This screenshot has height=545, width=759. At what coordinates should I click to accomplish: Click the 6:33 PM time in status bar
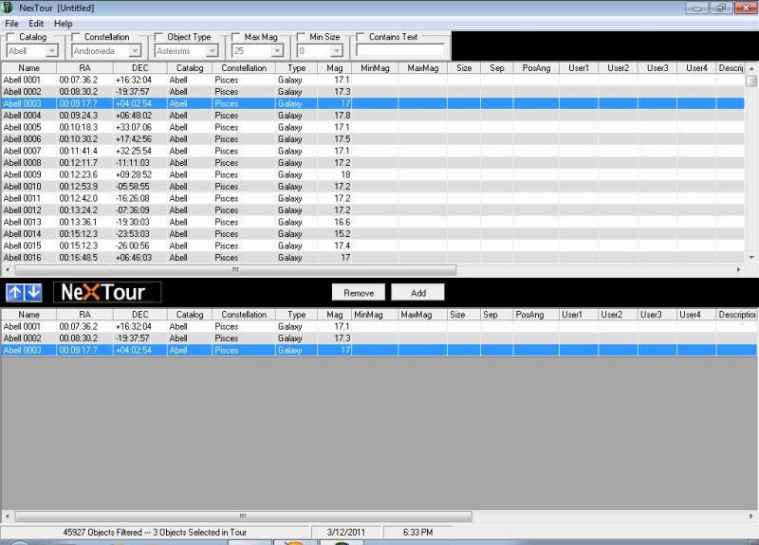(x=418, y=532)
